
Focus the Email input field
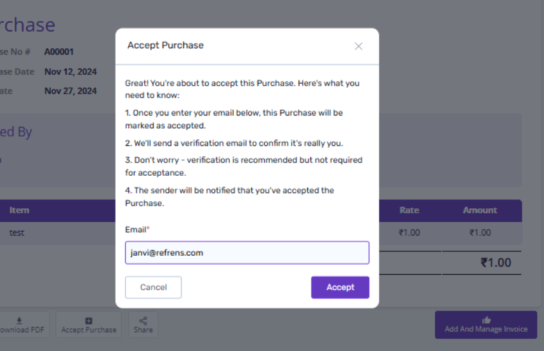(247, 253)
